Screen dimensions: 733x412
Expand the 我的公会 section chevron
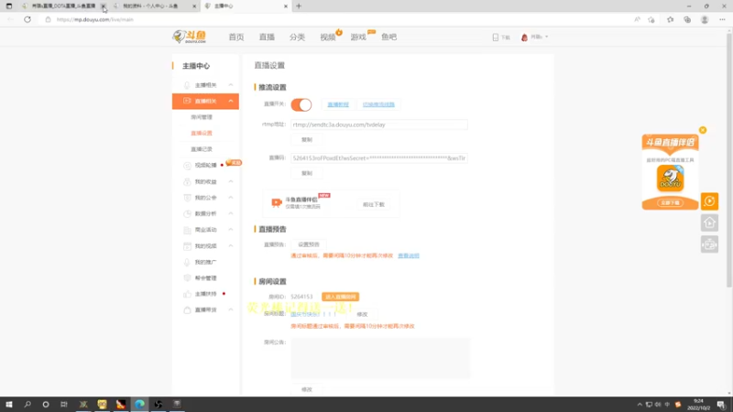231,197
